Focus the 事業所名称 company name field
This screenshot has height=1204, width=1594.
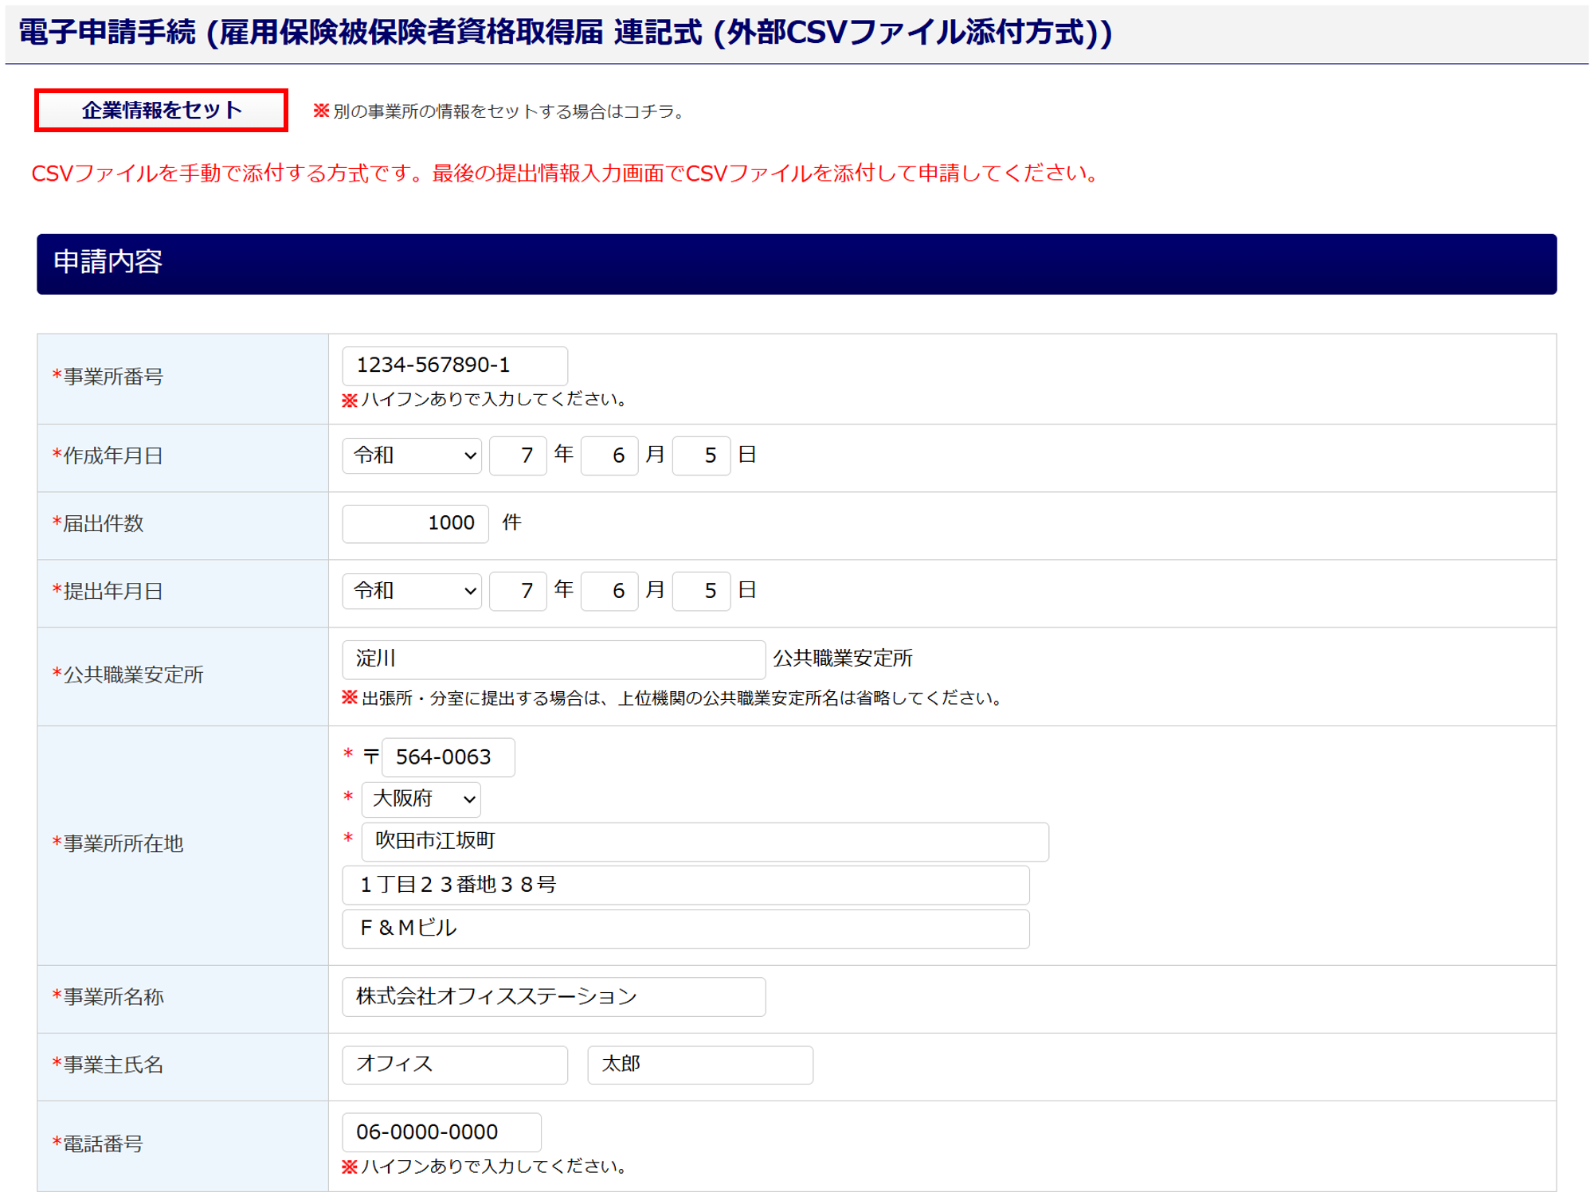(x=554, y=997)
